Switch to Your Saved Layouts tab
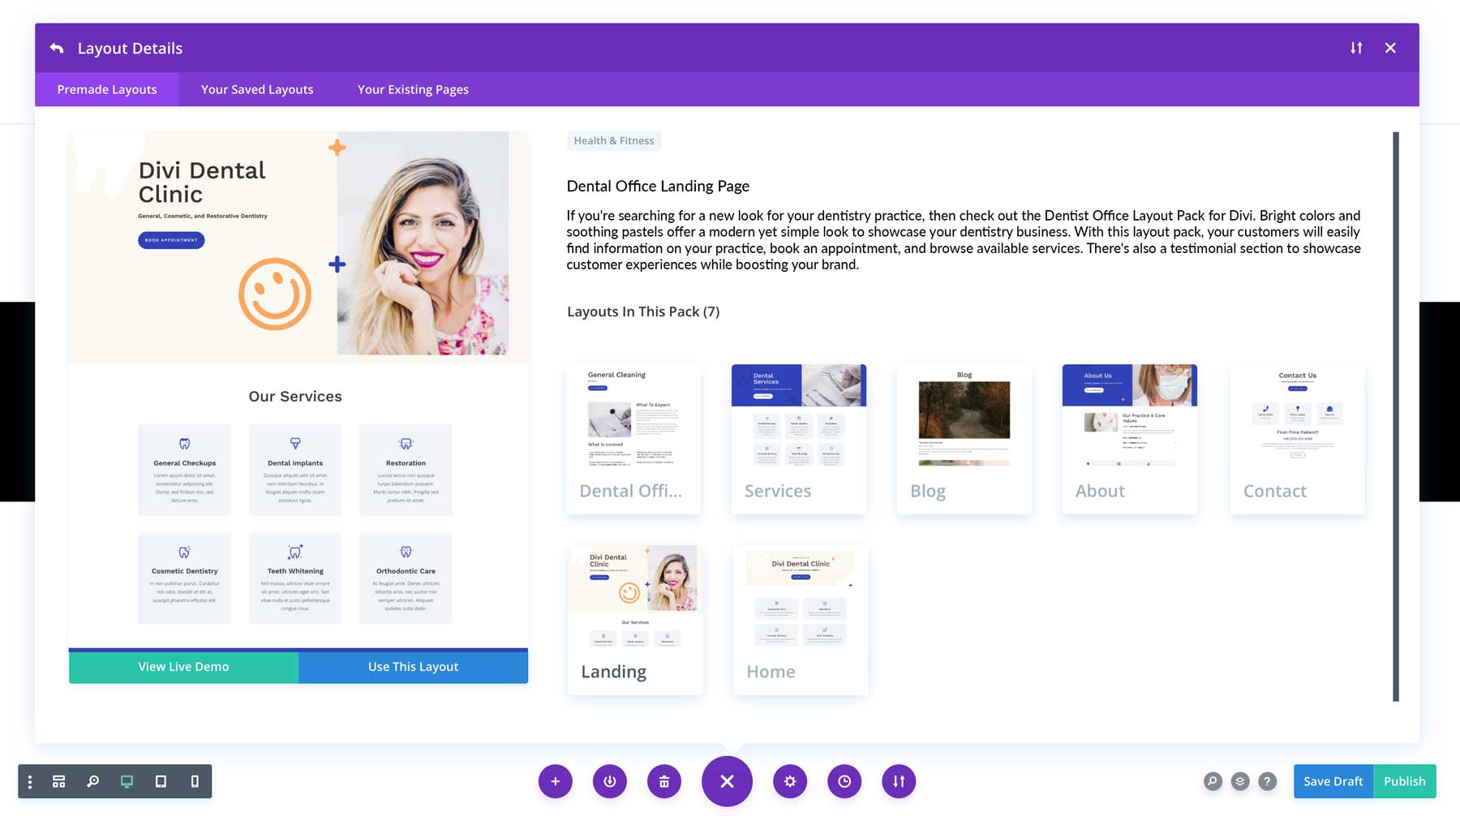 [257, 89]
